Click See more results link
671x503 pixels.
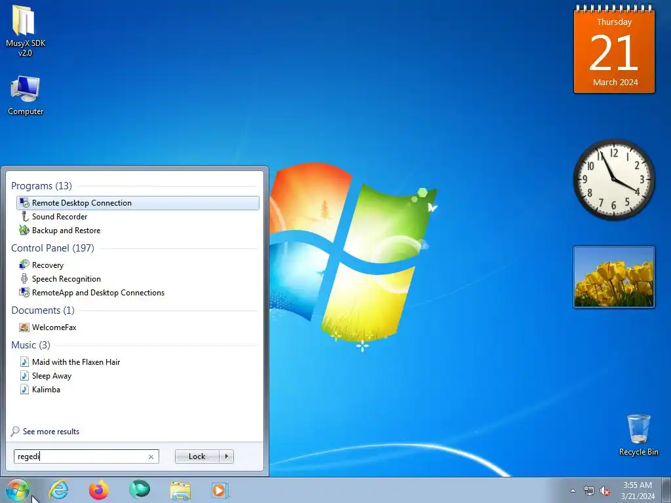51,432
